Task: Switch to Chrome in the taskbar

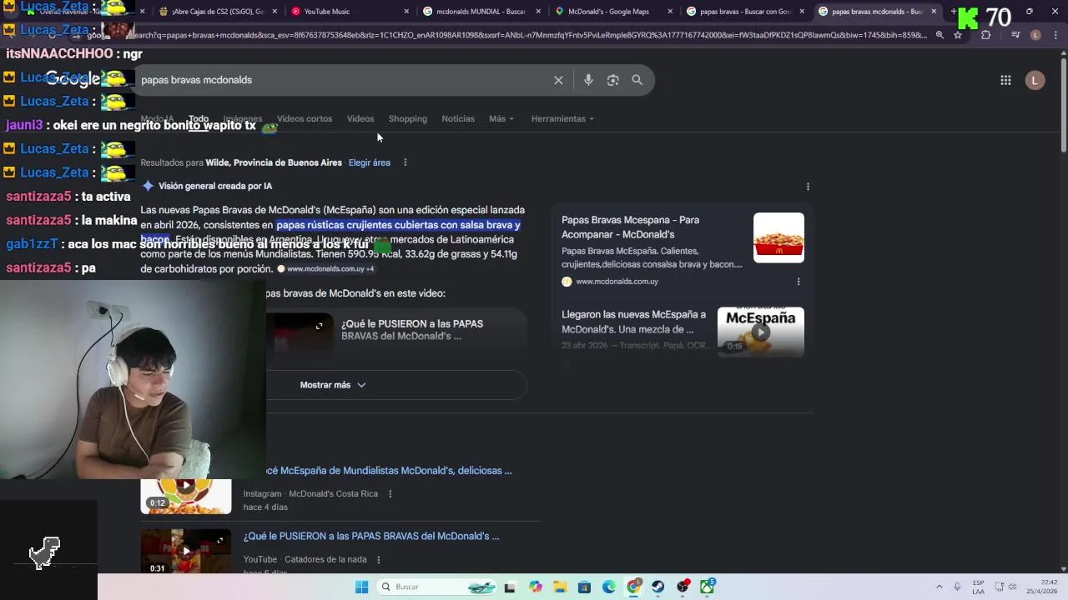Action: tap(634, 587)
